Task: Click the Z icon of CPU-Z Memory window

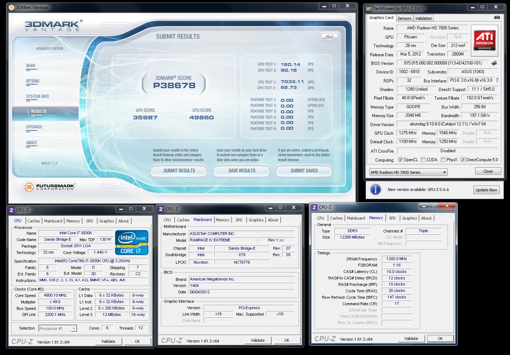Action: pyautogui.click(x=314, y=207)
